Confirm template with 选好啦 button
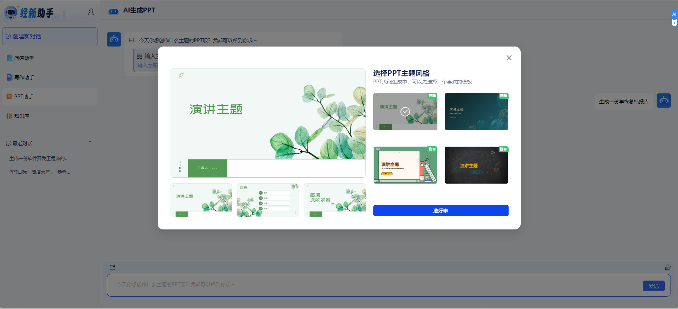The image size is (678, 309). click(x=441, y=211)
